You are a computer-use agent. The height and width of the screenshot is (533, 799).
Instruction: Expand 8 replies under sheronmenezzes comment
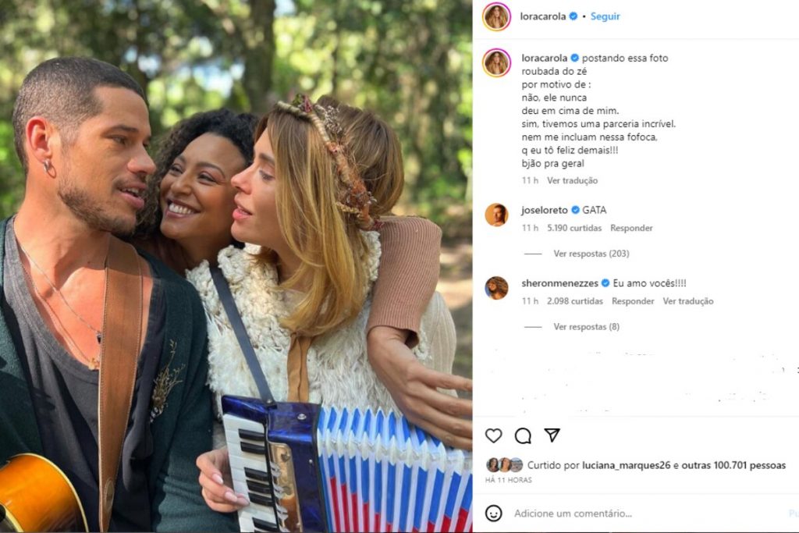coord(586,327)
